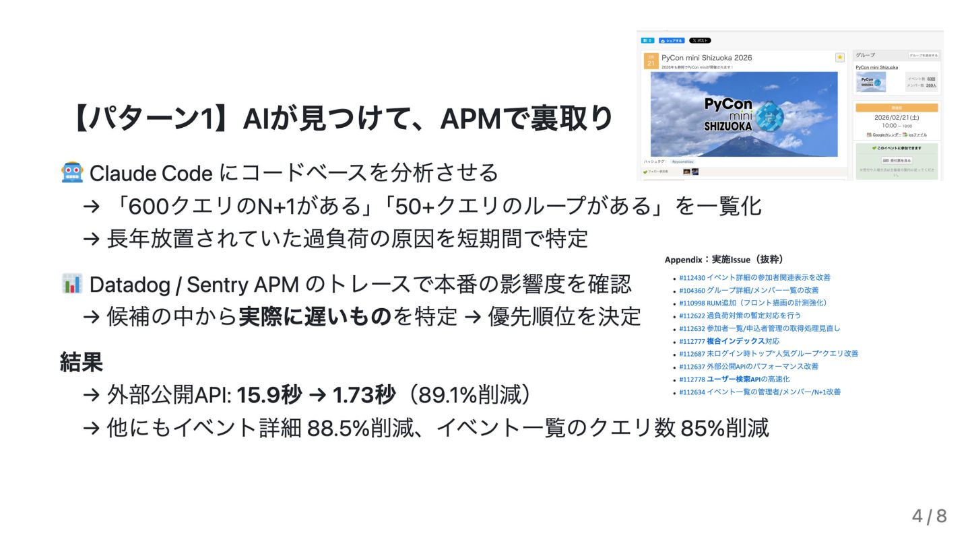Click the button in the グループ panel header
Image resolution: width=970 pixels, height=545 pixels.
pyautogui.click(x=923, y=55)
